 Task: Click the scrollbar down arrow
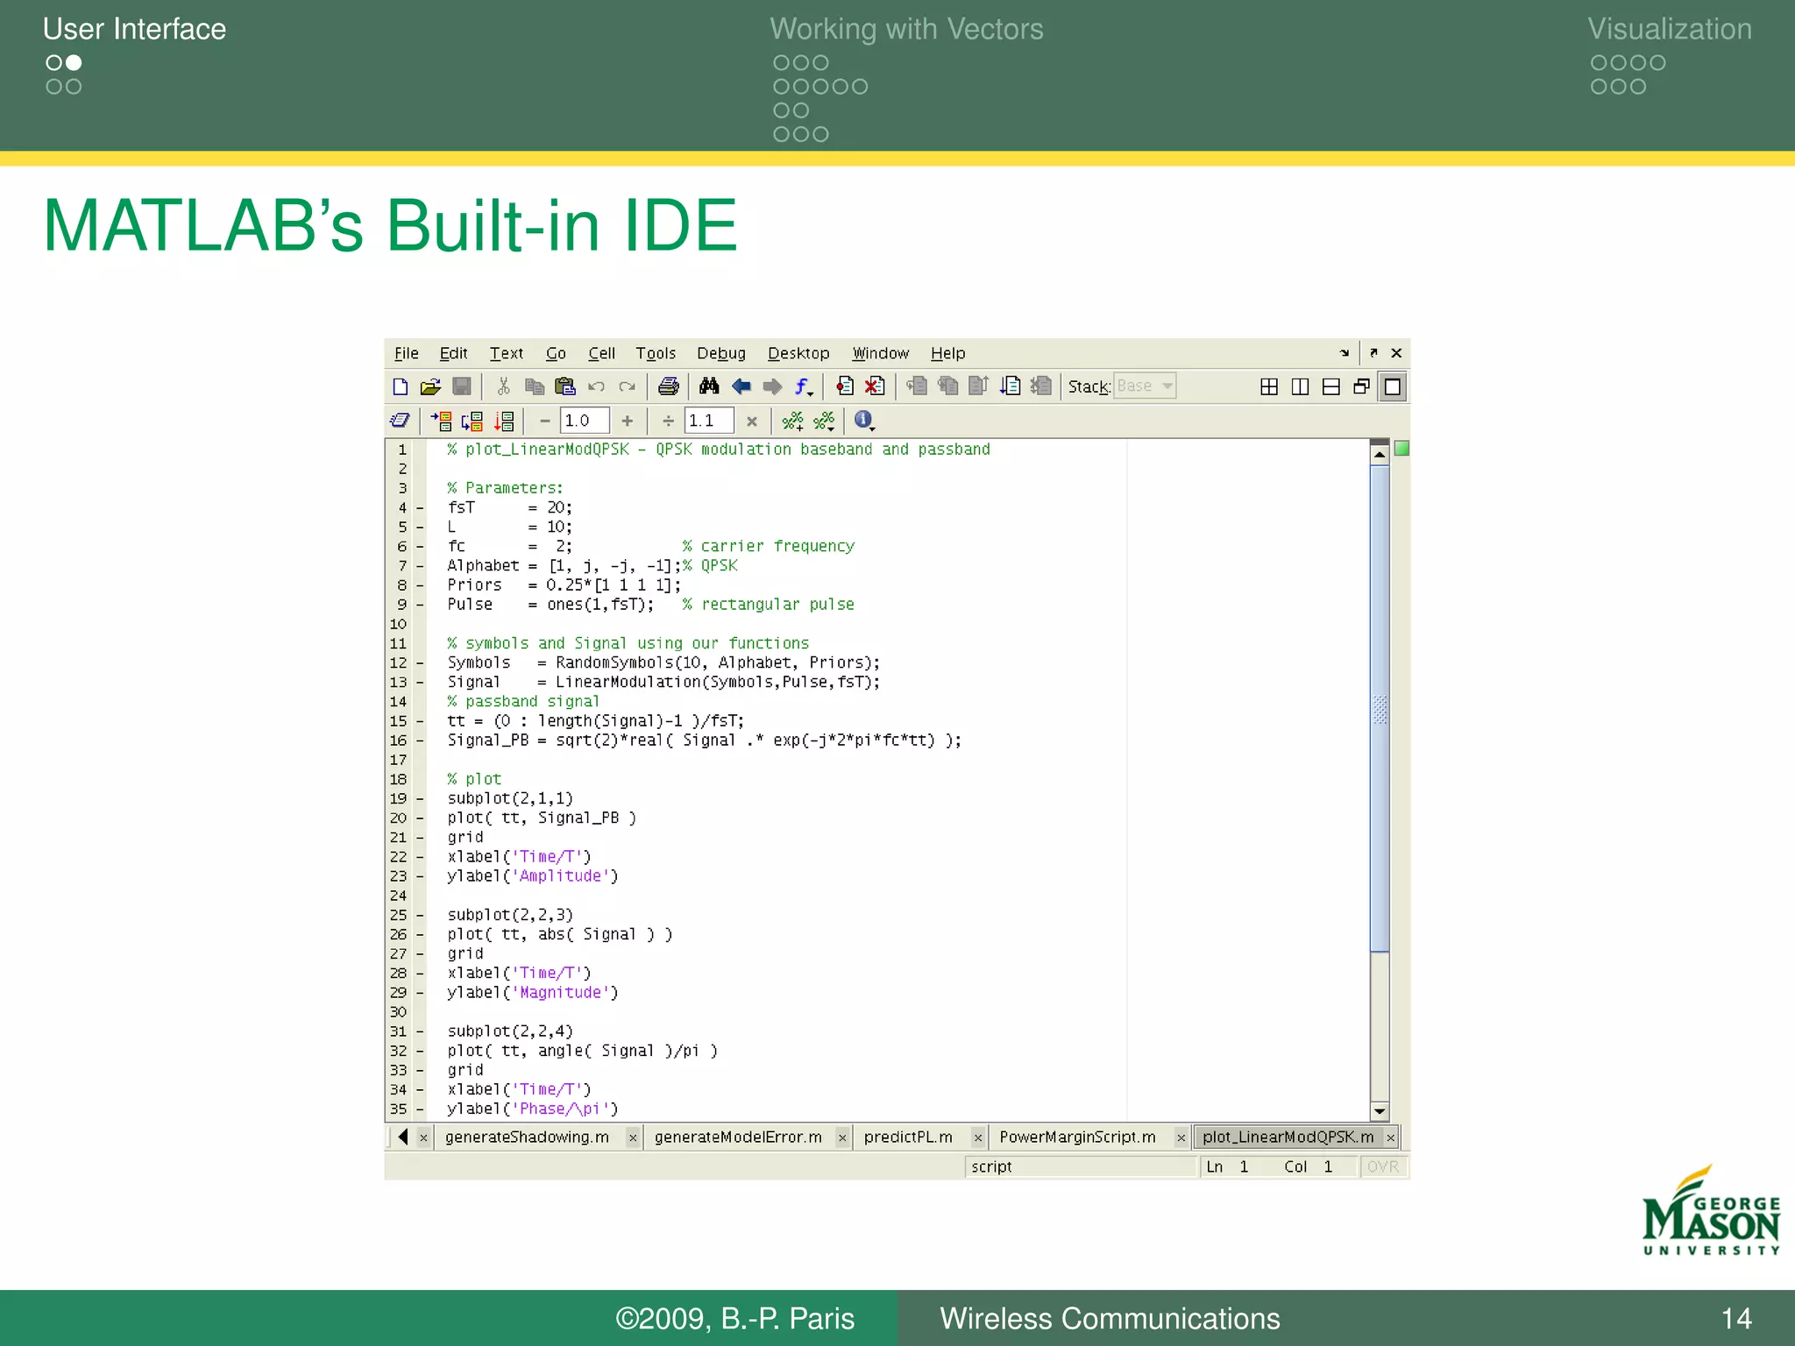[x=1380, y=1111]
